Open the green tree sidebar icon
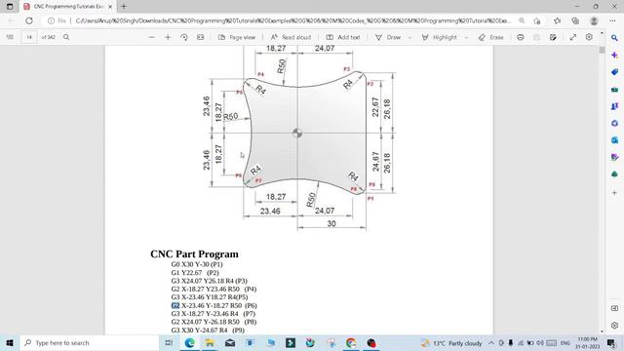Screen dimensions: 624x351 pyautogui.click(x=614, y=175)
